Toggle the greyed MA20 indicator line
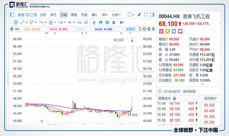 click(x=81, y=29)
